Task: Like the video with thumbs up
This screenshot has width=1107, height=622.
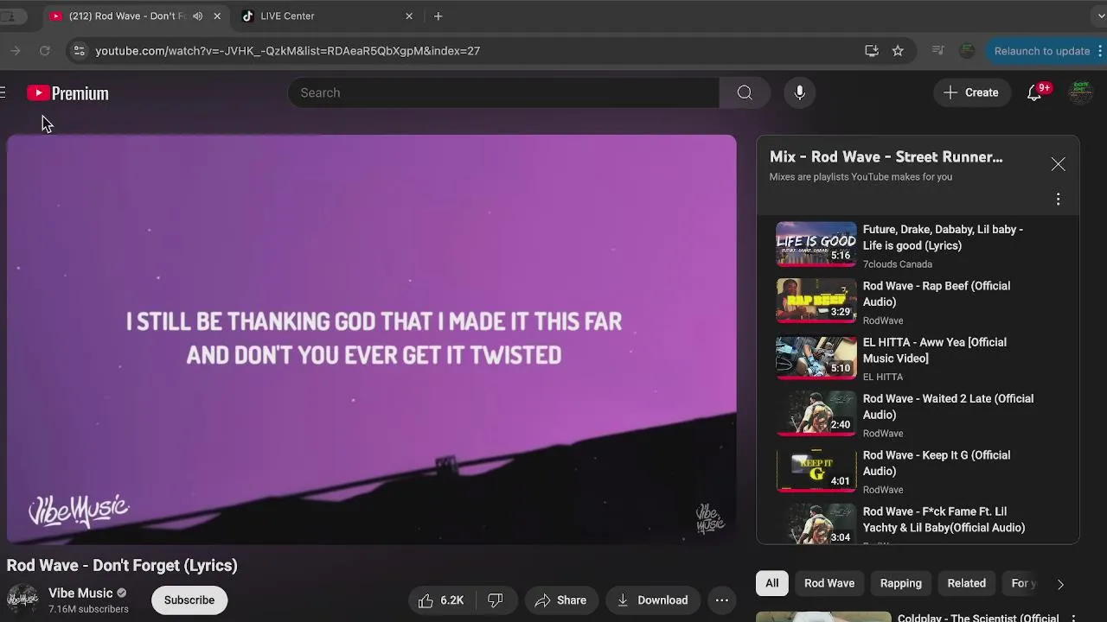Action: pyautogui.click(x=441, y=600)
